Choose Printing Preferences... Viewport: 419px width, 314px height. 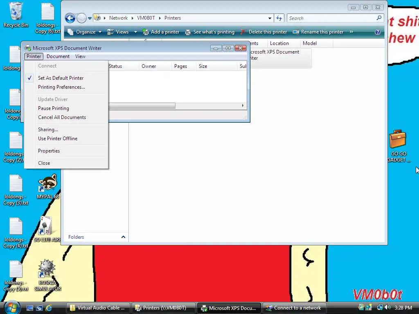(x=66, y=87)
